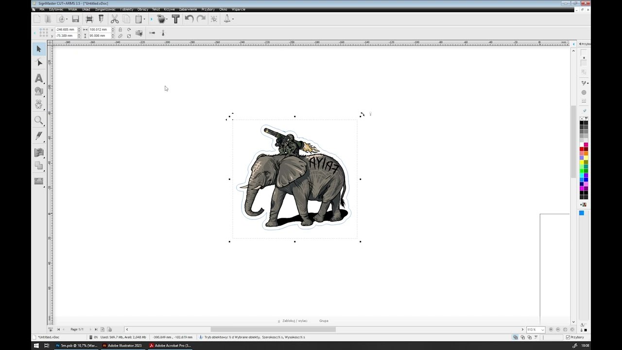Pick the red color swatch in palette
The height and width of the screenshot is (350, 622).
tap(582, 149)
